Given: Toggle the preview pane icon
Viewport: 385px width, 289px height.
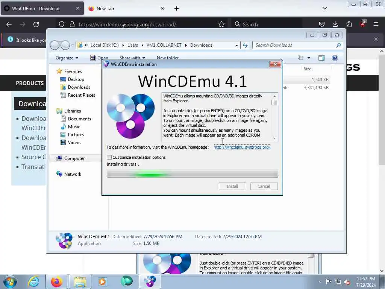Looking at the screenshot, I should [x=321, y=58].
